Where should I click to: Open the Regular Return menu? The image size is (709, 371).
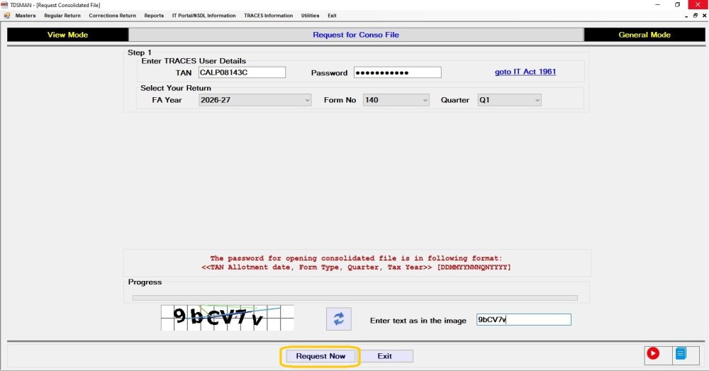[x=62, y=16]
